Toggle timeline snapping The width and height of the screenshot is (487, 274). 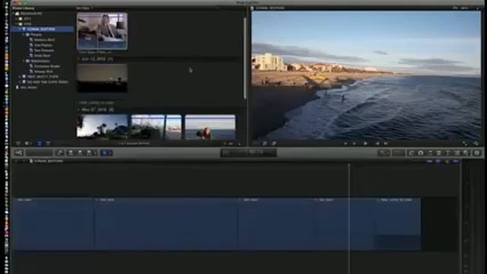click(456, 161)
